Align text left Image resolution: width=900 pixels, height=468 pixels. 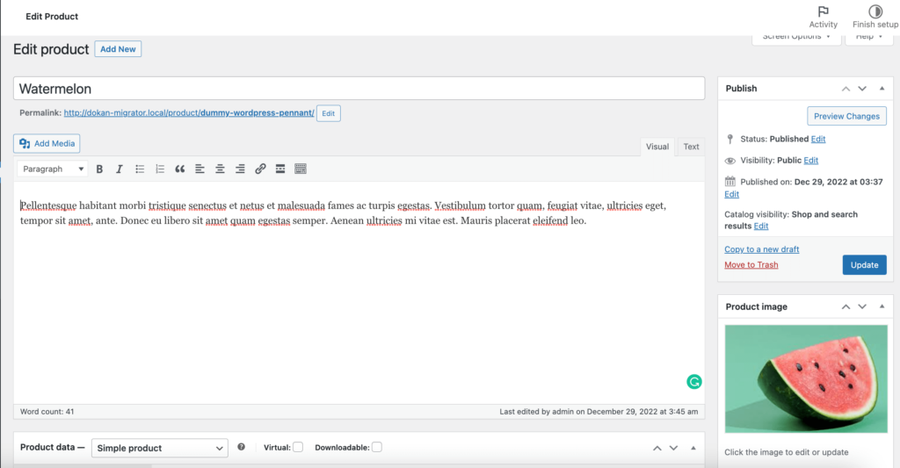point(200,169)
